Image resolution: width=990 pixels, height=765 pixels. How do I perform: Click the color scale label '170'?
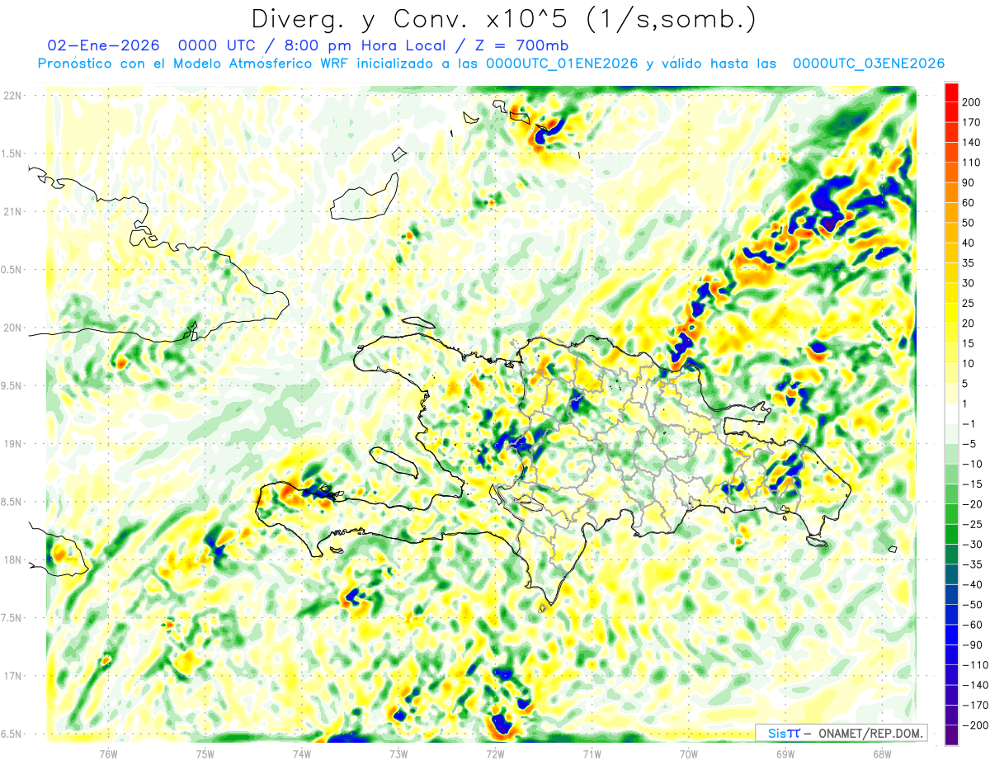coord(973,122)
